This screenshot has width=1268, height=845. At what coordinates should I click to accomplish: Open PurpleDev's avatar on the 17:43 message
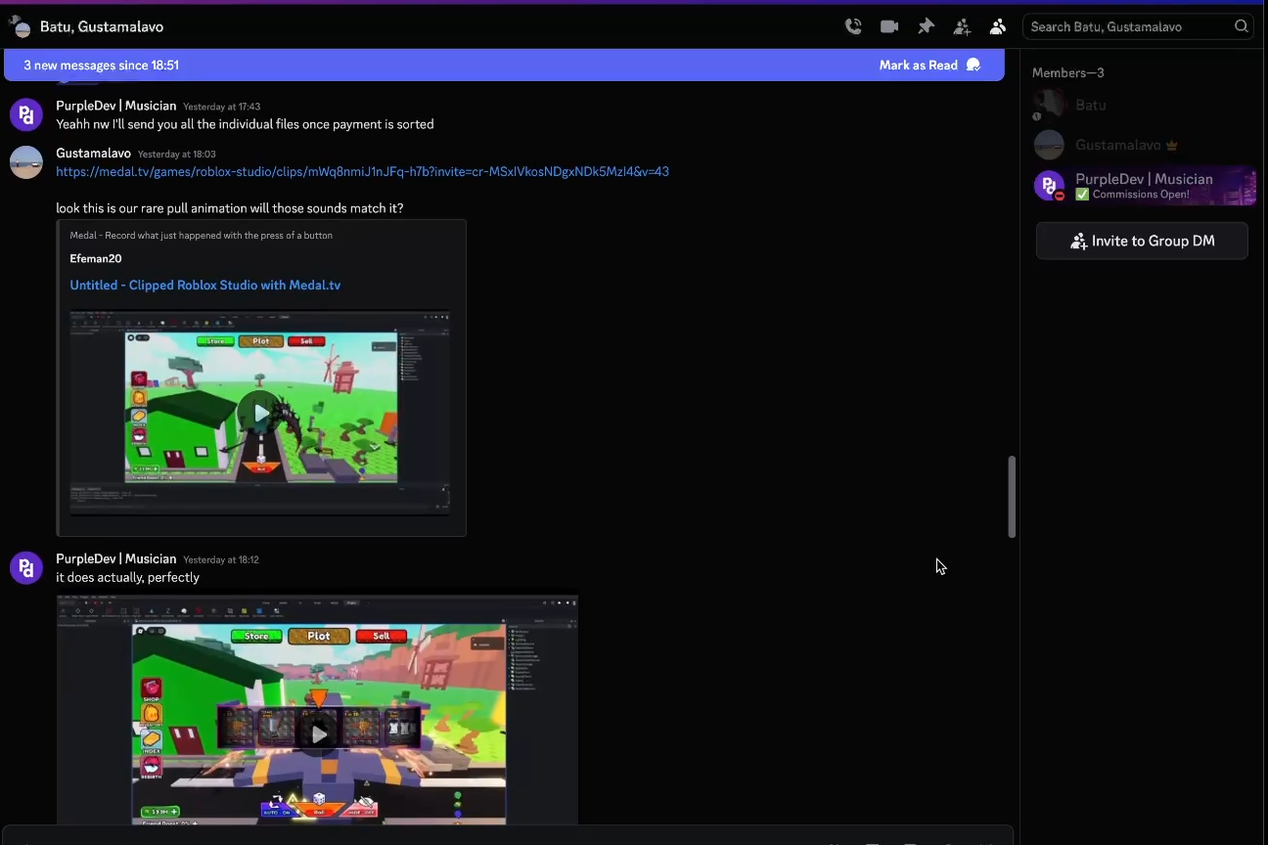tap(26, 115)
